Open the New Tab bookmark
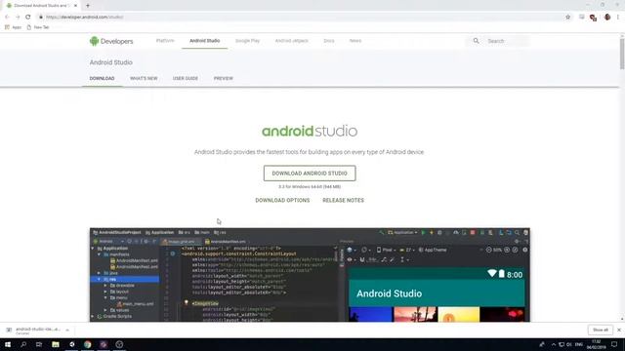 click(x=38, y=27)
